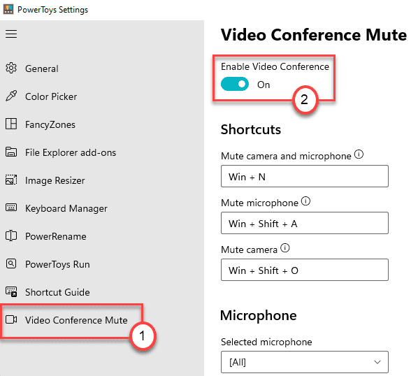Click info icon beside Mute camera label
Image resolution: width=418 pixels, height=376 pixels.
click(x=285, y=248)
